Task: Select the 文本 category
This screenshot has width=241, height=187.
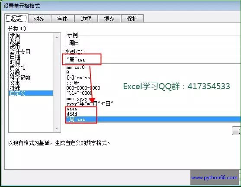Action: [x=15, y=83]
